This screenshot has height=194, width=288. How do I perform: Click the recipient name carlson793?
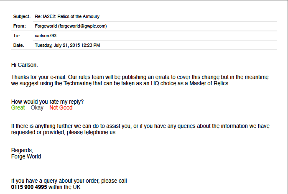coord(46,36)
